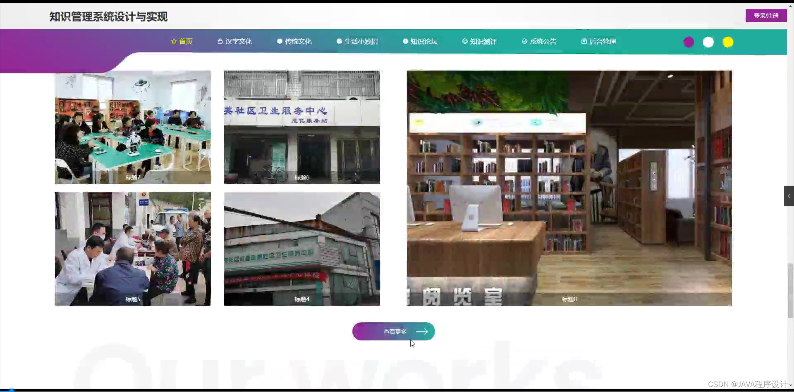This screenshot has height=392, width=794.
Task: Click the 查看更多 button
Action: coord(393,331)
